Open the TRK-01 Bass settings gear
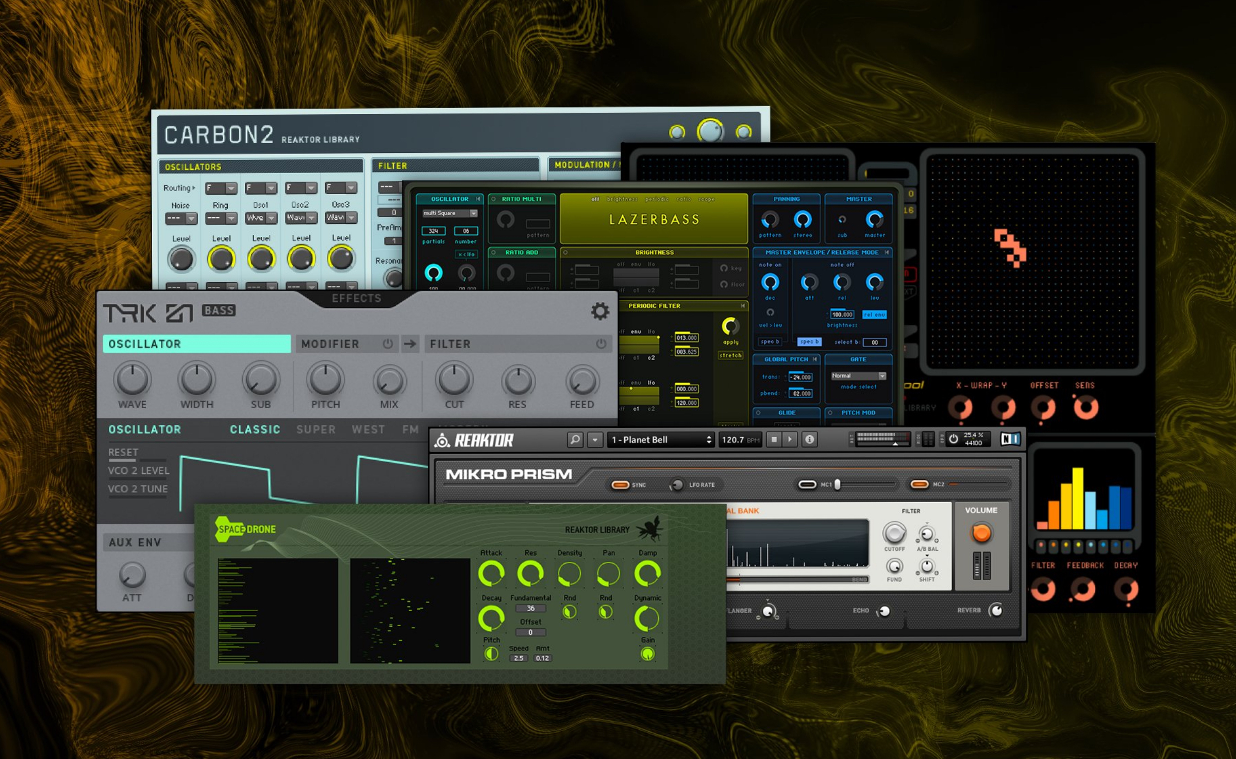This screenshot has width=1236, height=759. (x=599, y=311)
